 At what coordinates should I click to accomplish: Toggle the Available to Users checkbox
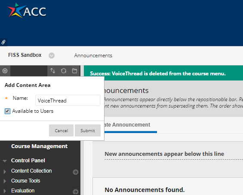[x=7, y=111]
